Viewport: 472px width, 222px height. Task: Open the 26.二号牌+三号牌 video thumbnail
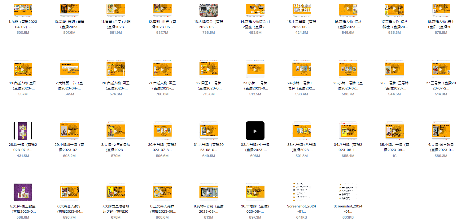pyautogui.click(x=395, y=69)
